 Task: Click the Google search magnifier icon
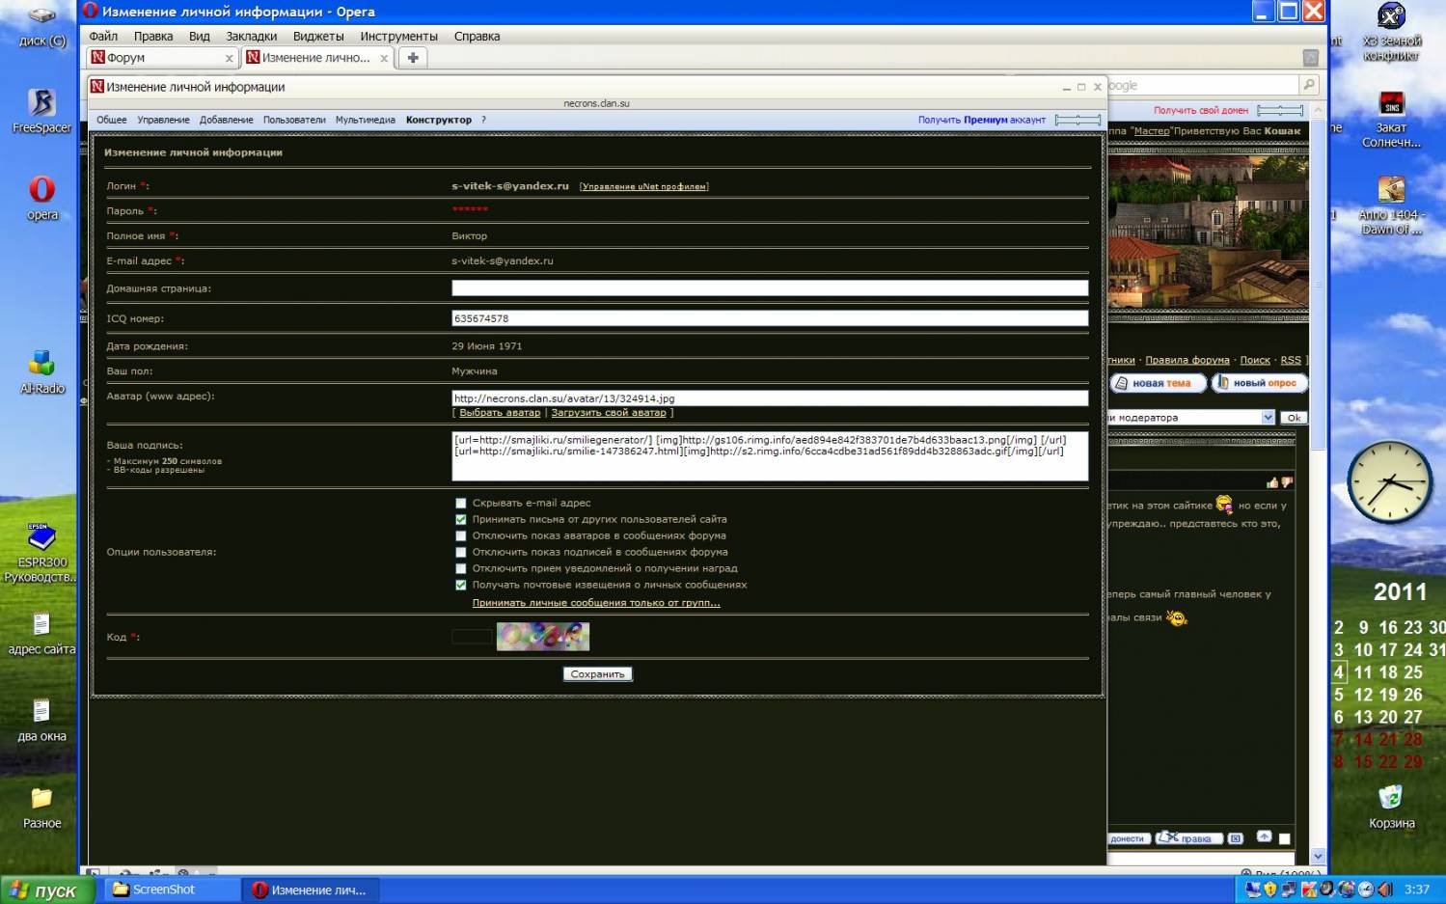tap(1309, 85)
